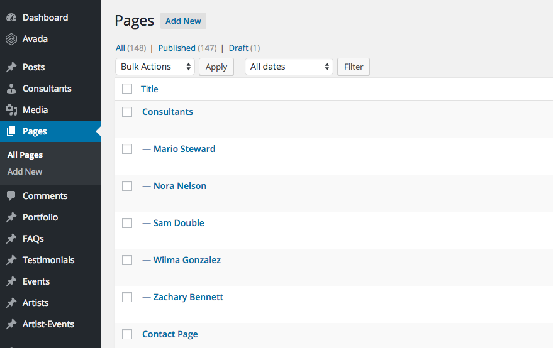
Task: Check the Zachary Bennett row checkbox
Action: (x=127, y=297)
